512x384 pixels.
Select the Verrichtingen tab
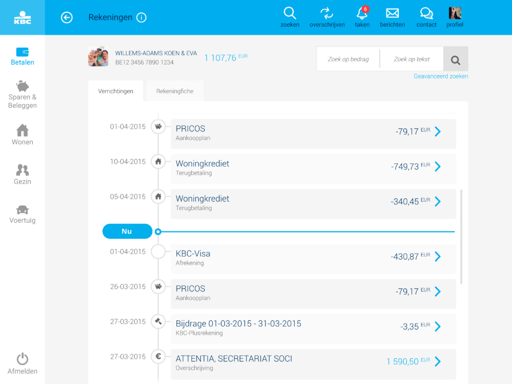pos(116,91)
